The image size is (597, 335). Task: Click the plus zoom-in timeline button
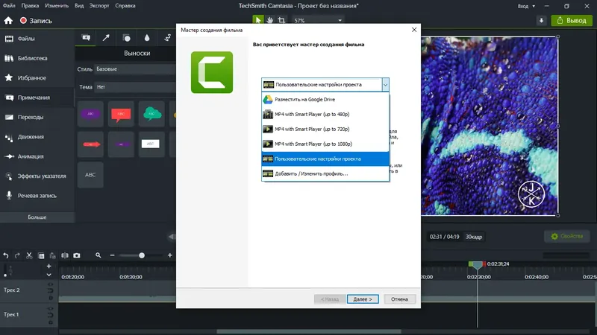pyautogui.click(x=170, y=255)
